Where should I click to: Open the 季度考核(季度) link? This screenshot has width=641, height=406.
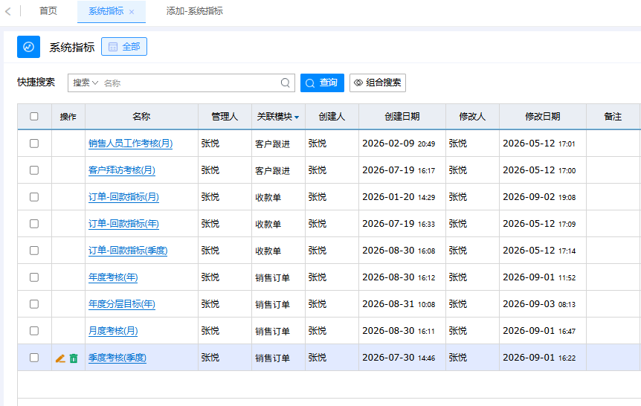[x=117, y=358]
